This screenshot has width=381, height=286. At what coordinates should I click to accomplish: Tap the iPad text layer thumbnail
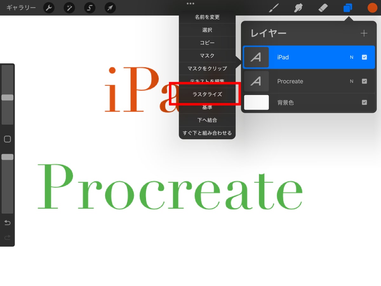tap(257, 57)
